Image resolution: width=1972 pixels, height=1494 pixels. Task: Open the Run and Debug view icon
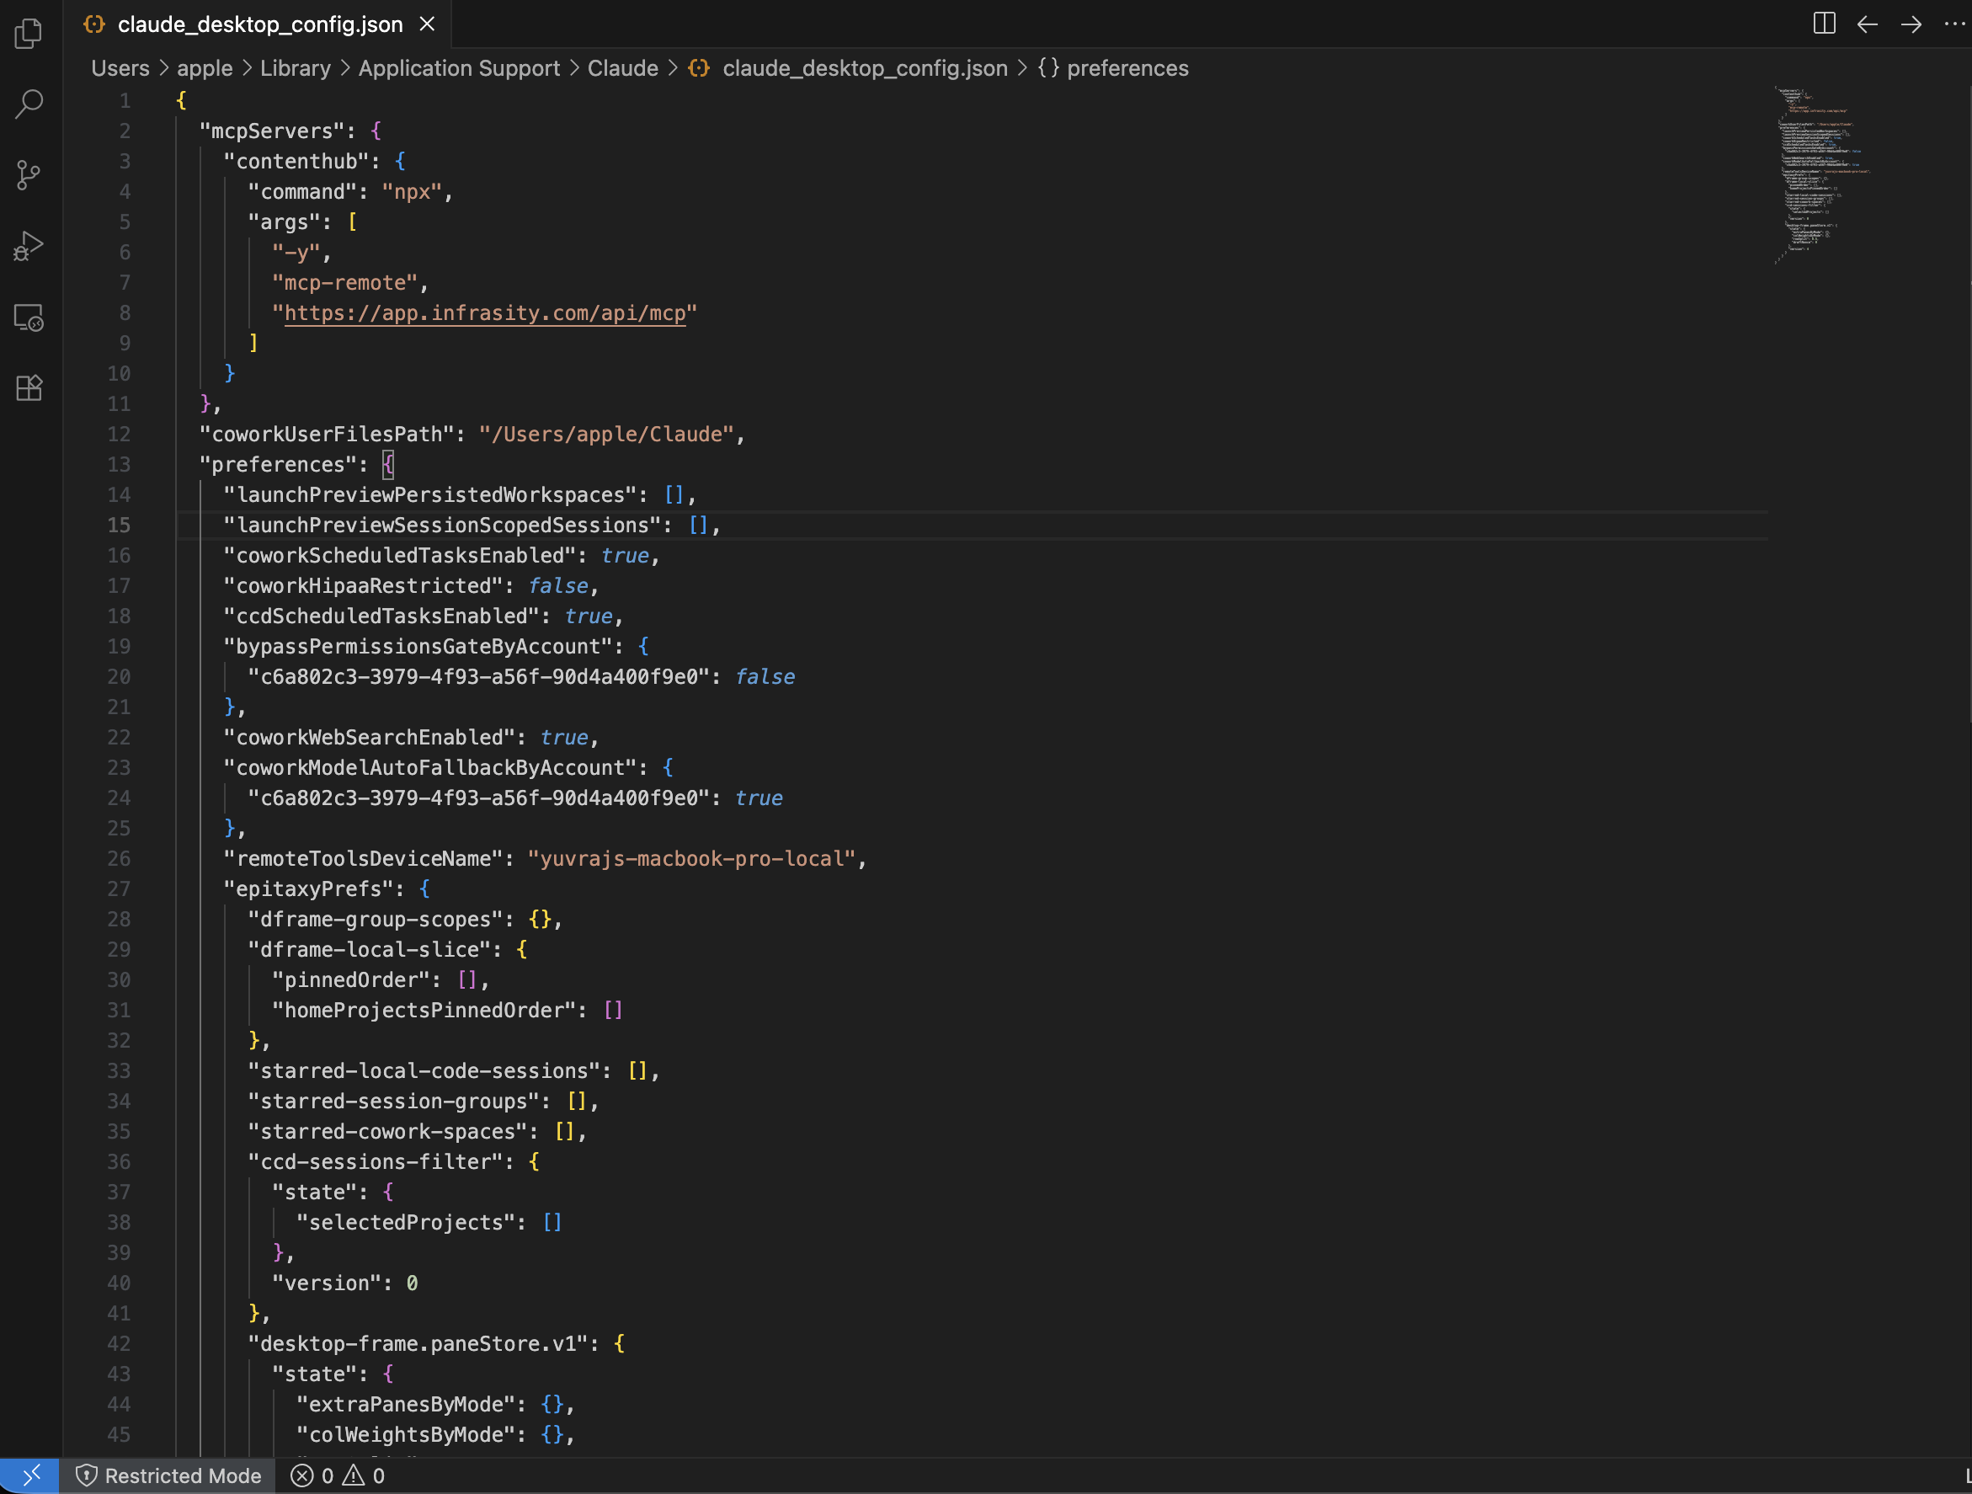[x=29, y=246]
